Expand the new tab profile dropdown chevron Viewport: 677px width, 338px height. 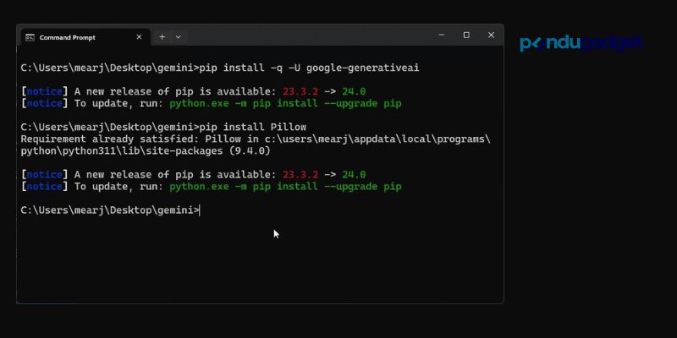179,37
